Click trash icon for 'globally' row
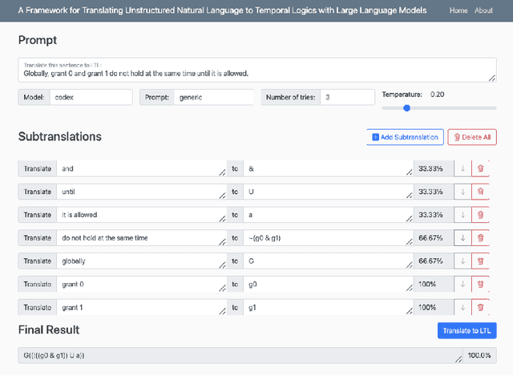The height and width of the screenshot is (376, 513). (480, 261)
